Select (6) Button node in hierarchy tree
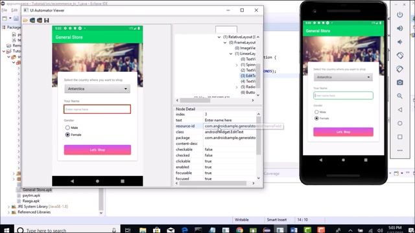 [x=248, y=93]
